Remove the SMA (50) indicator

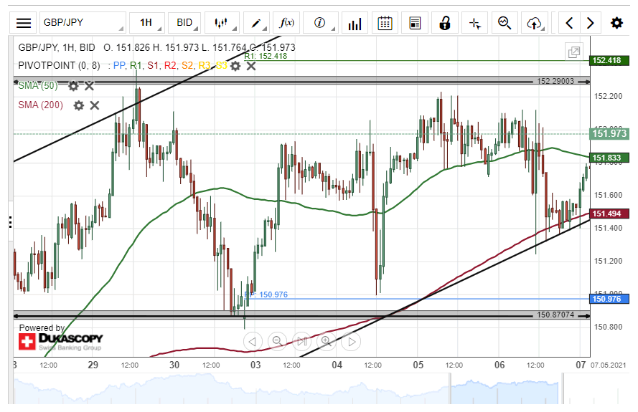(90, 86)
